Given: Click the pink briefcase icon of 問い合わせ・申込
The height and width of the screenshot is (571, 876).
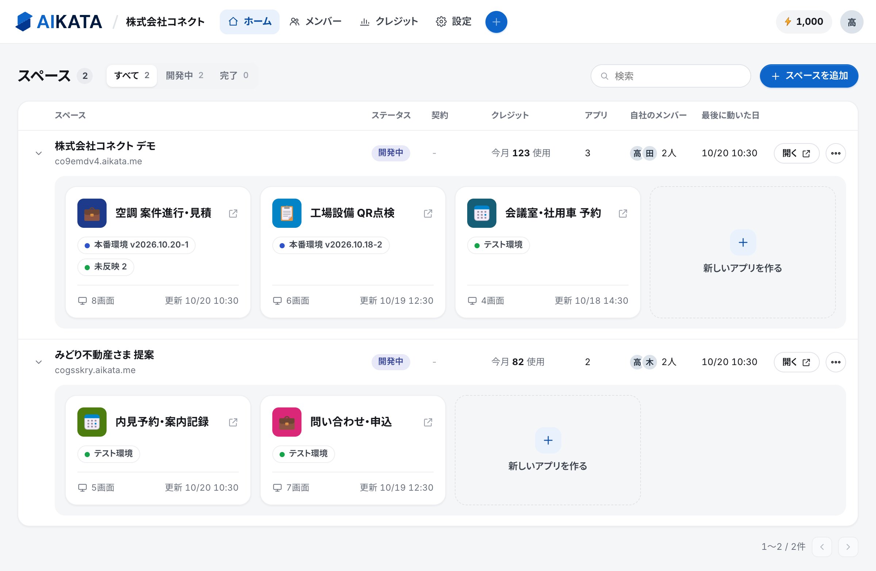Looking at the screenshot, I should coord(287,422).
